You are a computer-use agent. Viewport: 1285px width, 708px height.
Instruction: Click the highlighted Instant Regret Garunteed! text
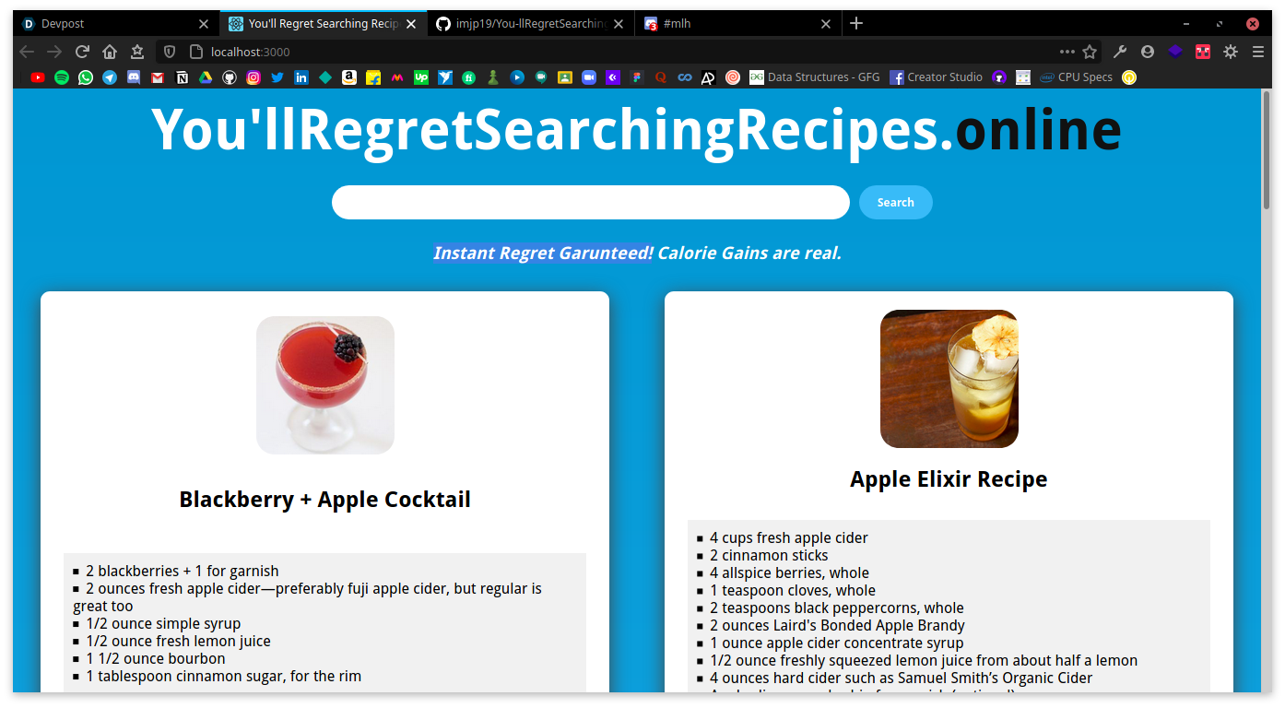[x=543, y=253]
